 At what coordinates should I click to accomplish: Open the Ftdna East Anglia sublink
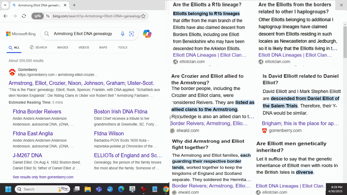point(33,133)
